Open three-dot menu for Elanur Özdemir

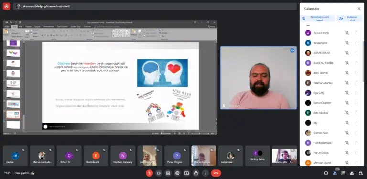pos(356,103)
